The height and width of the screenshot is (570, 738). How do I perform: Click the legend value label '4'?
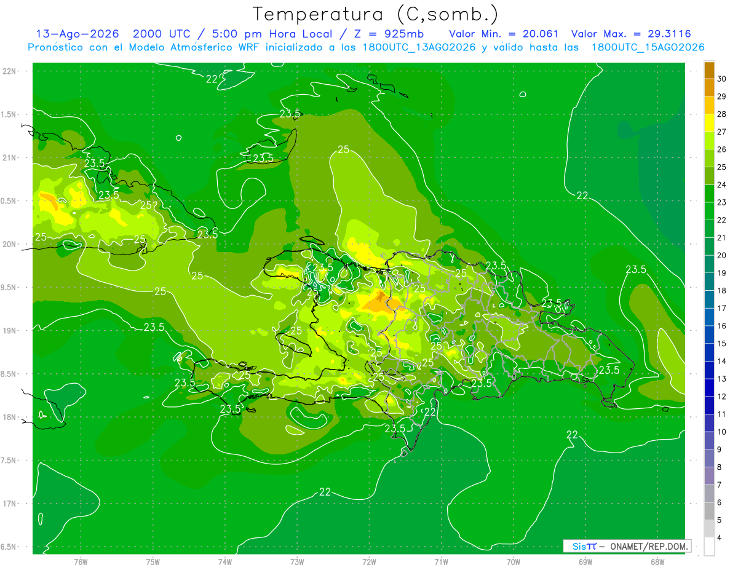coord(720,538)
